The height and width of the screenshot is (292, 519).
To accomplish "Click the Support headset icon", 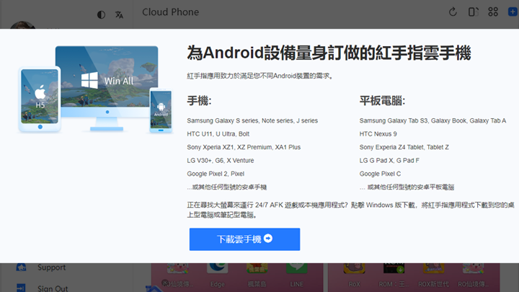I will (x=21, y=267).
